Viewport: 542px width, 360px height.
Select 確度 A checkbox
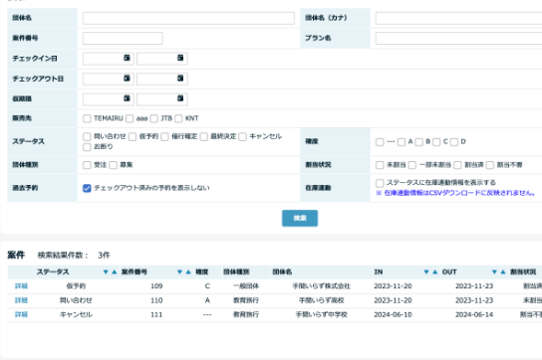point(402,142)
